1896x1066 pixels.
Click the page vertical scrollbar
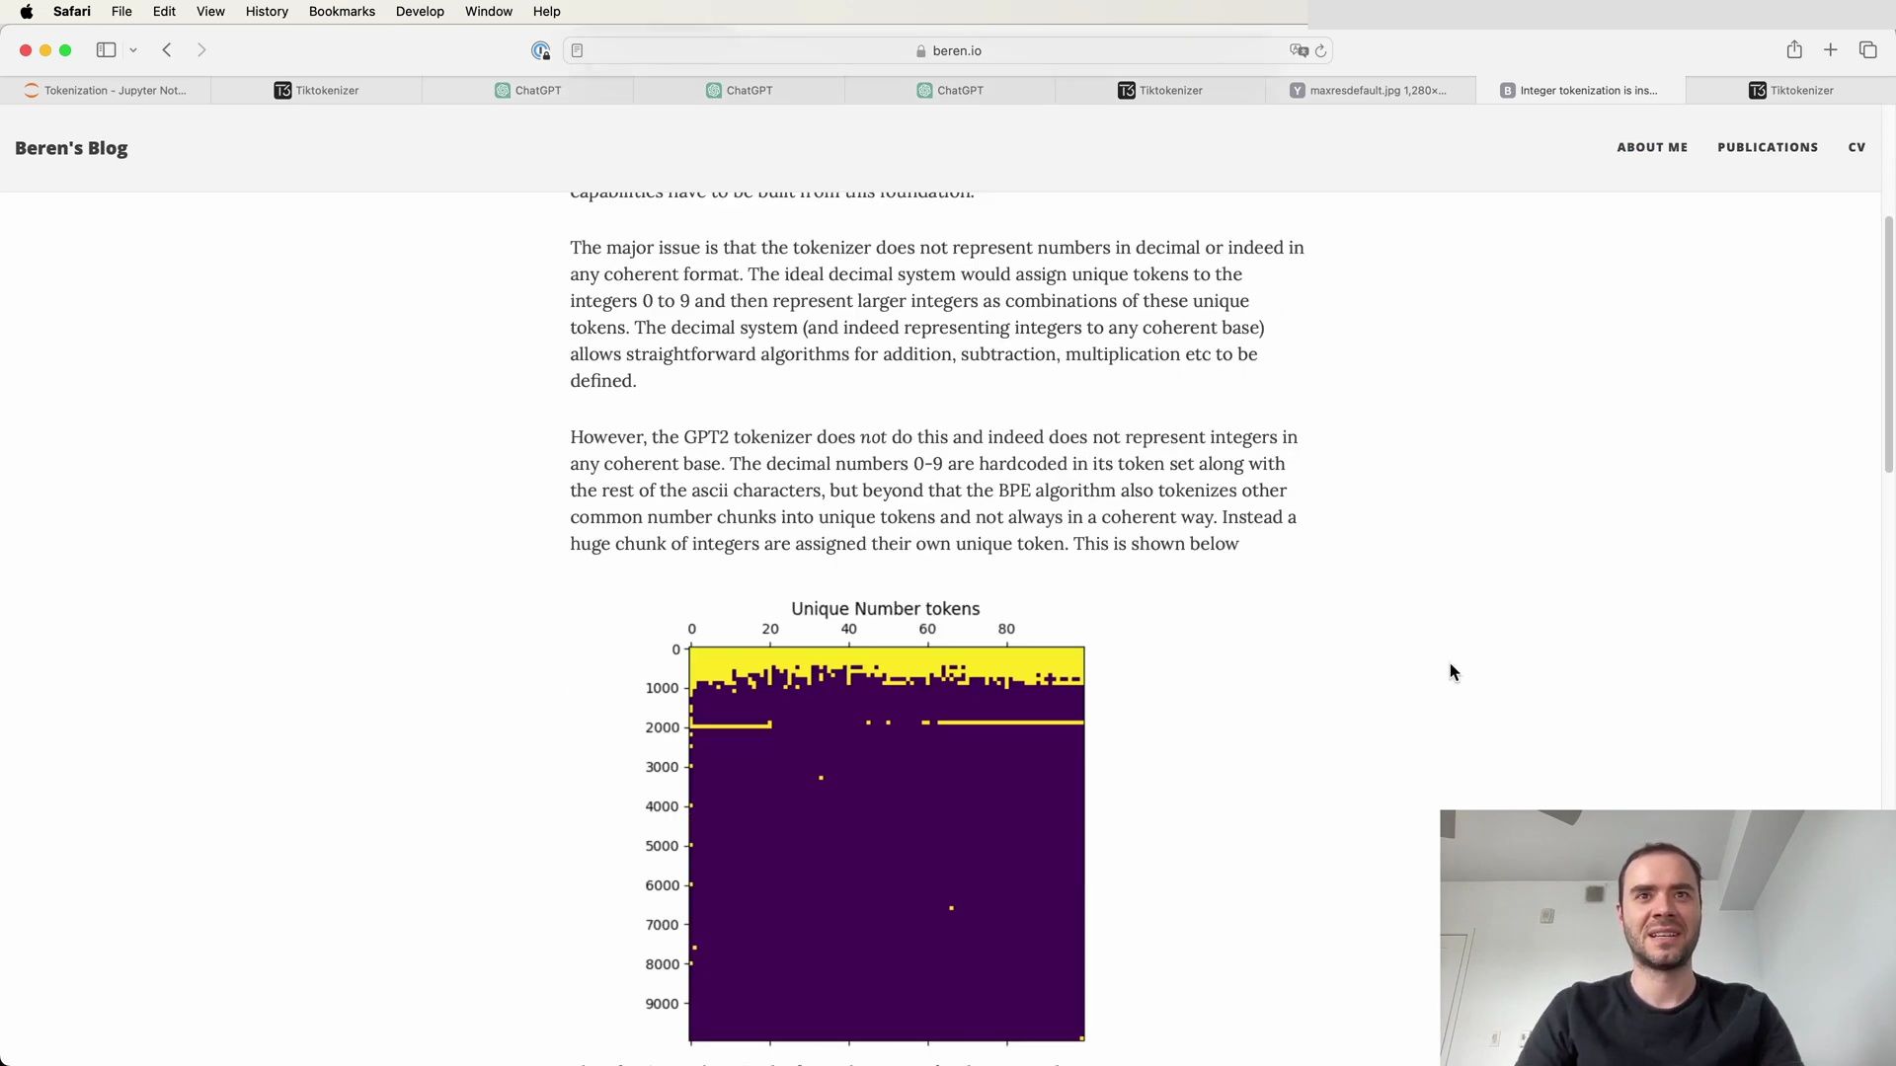coord(1888,345)
